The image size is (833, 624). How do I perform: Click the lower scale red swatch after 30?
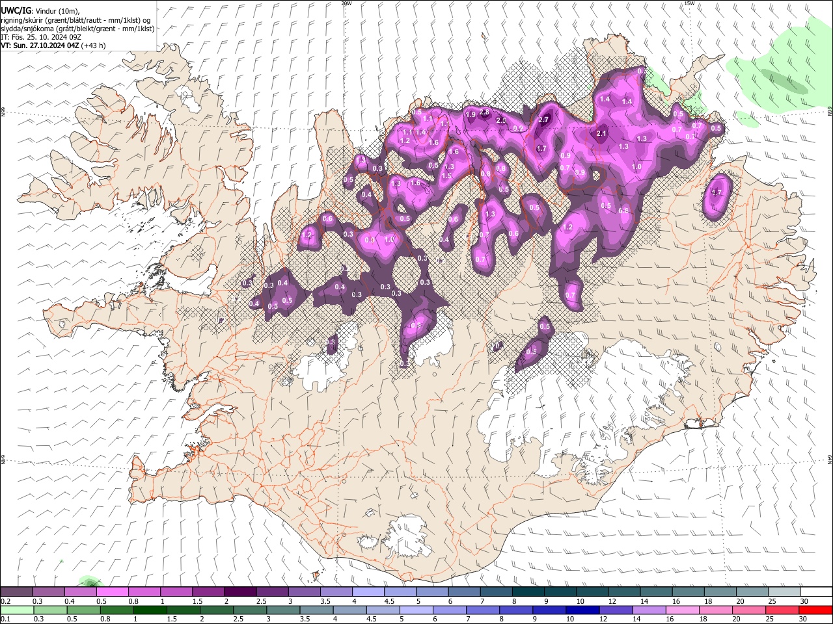pyautogui.click(x=816, y=610)
